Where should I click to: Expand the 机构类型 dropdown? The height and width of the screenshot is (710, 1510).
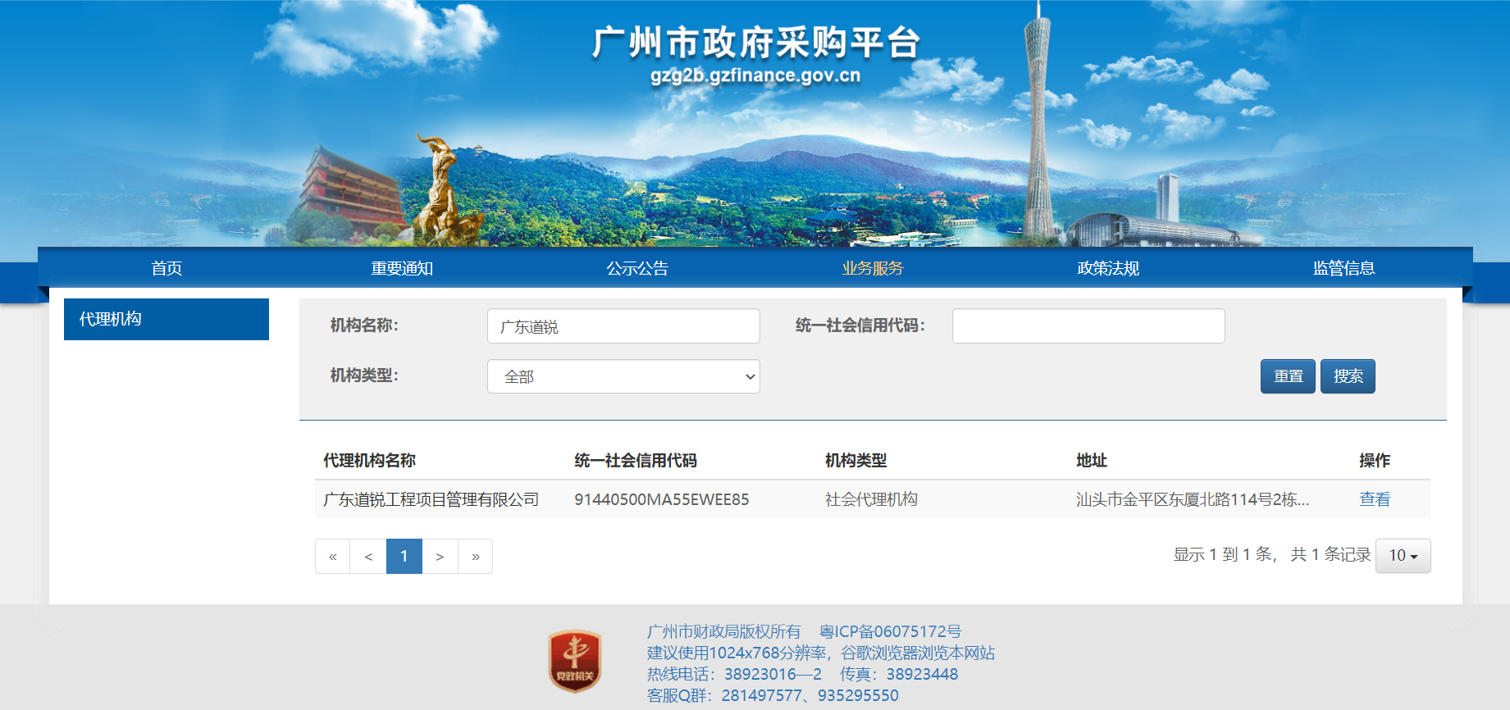[623, 376]
